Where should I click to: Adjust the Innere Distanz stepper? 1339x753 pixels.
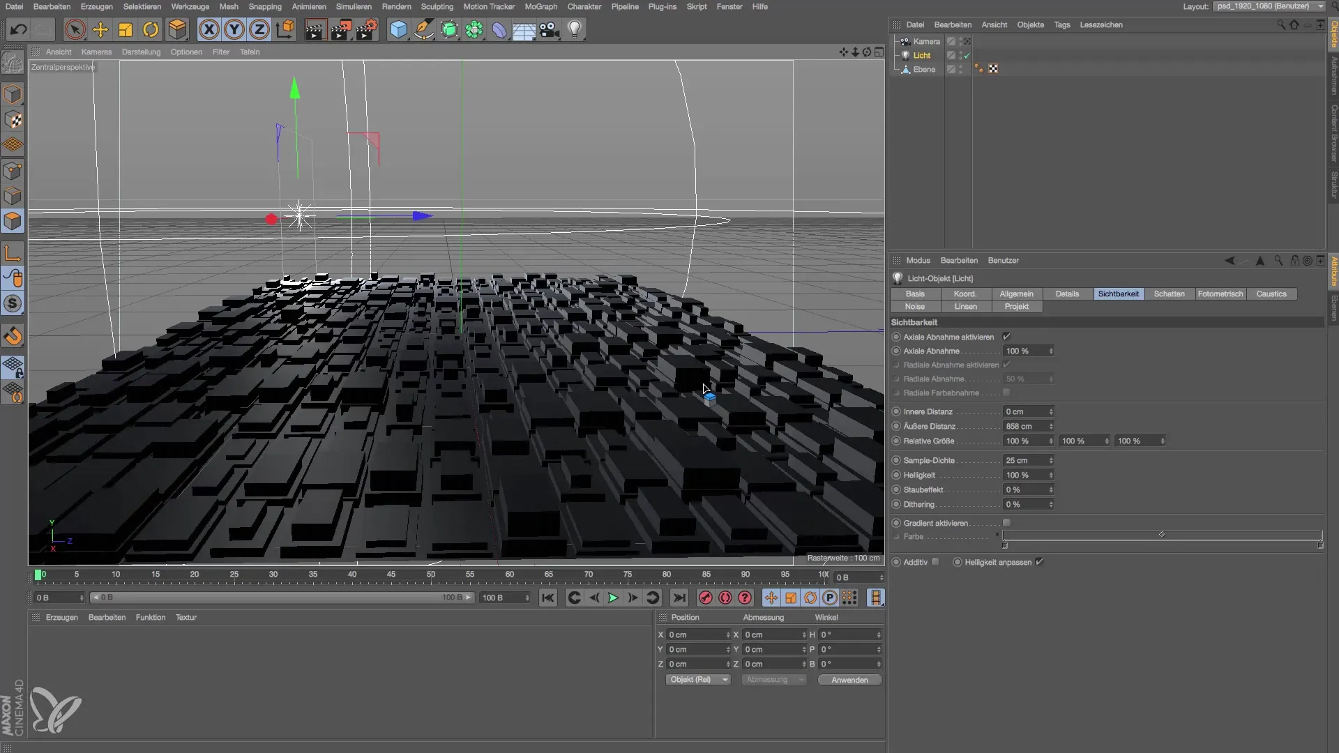[1051, 411]
